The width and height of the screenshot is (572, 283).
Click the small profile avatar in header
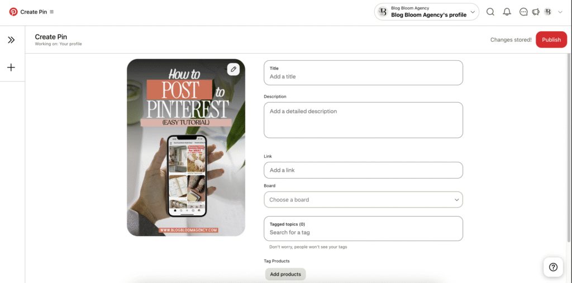click(x=547, y=12)
